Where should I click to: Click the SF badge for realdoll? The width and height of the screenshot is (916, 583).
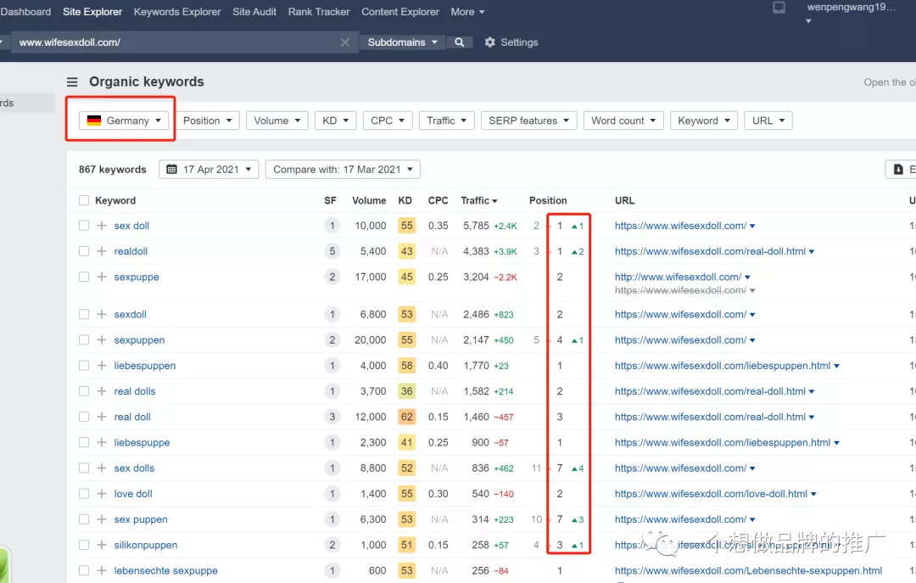(332, 251)
